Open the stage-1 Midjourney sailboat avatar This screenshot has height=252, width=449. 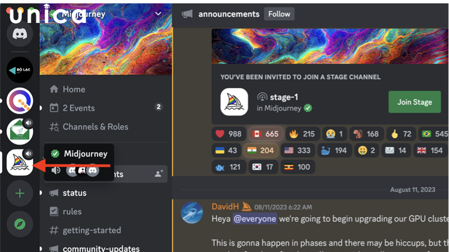(x=234, y=102)
